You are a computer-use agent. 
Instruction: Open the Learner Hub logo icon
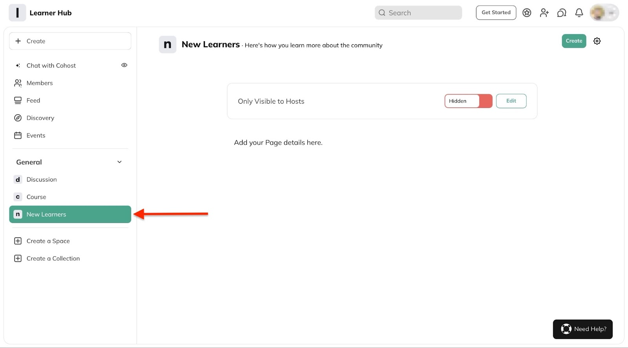pyautogui.click(x=17, y=13)
